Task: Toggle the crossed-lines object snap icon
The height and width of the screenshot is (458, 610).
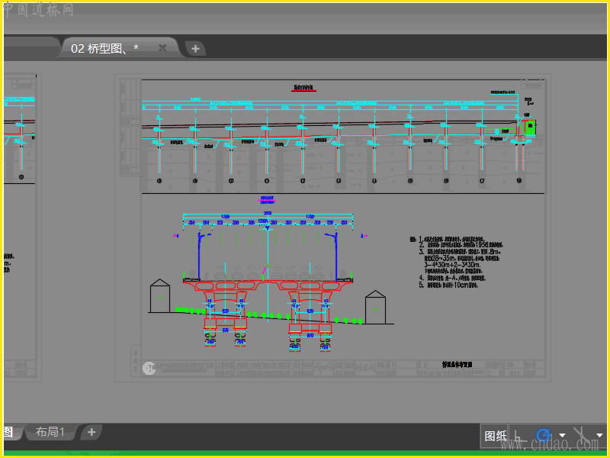Action: tap(581, 435)
